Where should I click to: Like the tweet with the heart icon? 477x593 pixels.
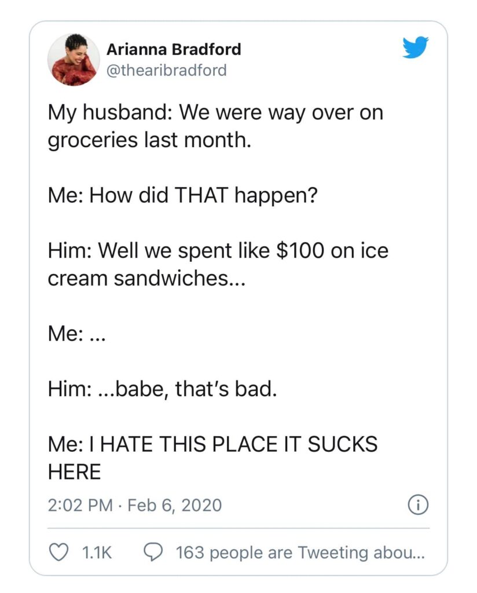click(x=57, y=553)
